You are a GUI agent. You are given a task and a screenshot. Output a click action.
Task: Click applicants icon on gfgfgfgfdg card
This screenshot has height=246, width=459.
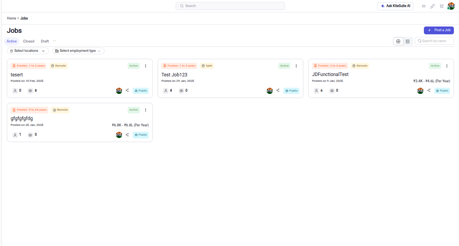[15, 135]
